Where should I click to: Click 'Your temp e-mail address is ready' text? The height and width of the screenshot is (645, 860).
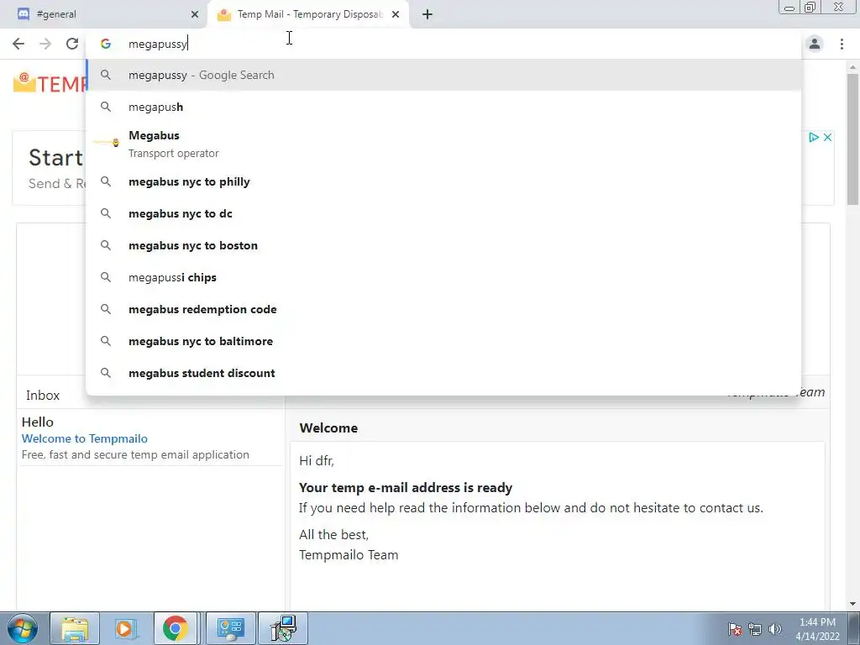406,488
